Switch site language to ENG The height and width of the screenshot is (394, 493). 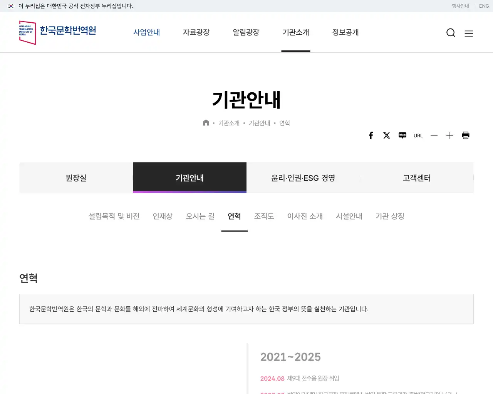coord(484,6)
